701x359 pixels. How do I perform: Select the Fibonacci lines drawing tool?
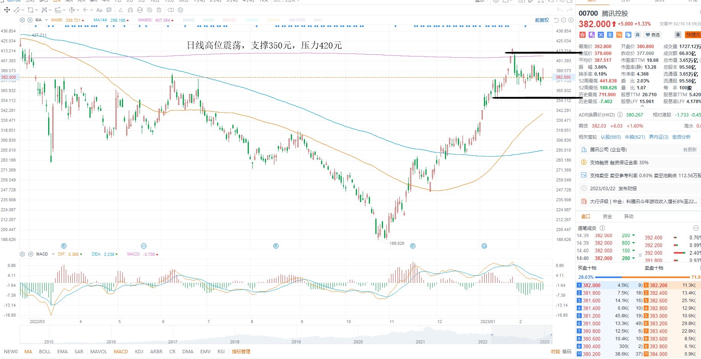58,10
